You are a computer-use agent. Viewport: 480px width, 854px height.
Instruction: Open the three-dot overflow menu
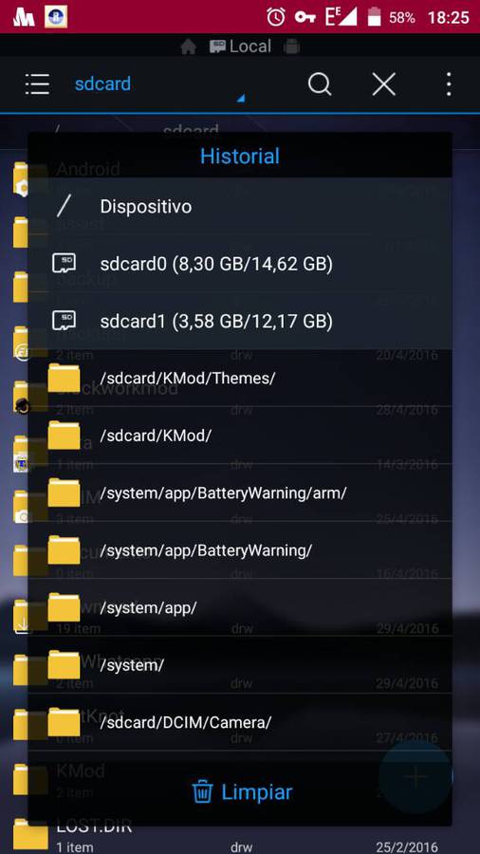pos(449,84)
